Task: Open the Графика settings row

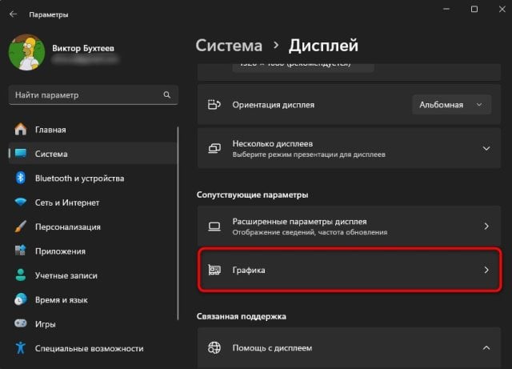Action: pyautogui.click(x=346, y=271)
